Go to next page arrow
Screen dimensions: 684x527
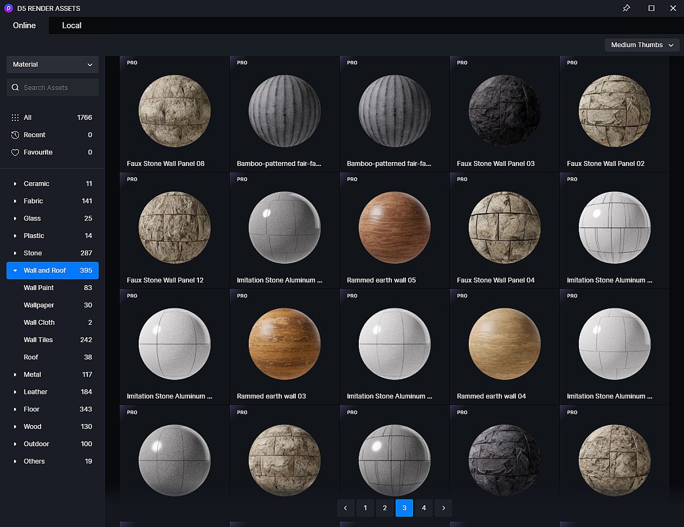(443, 508)
